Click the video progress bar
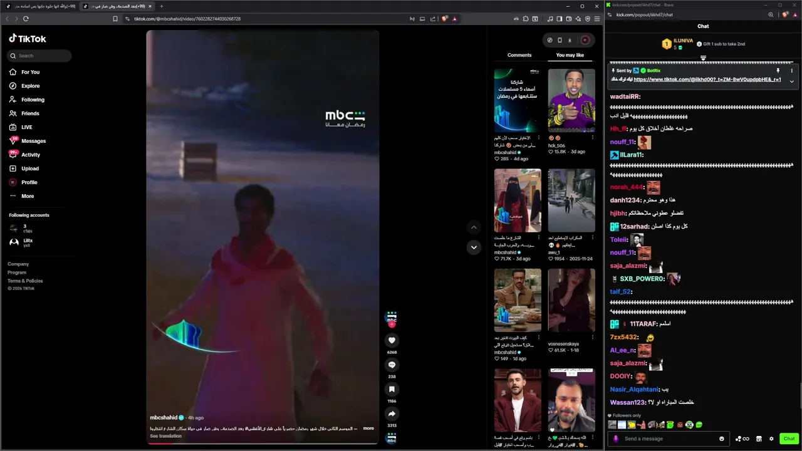 click(263, 443)
